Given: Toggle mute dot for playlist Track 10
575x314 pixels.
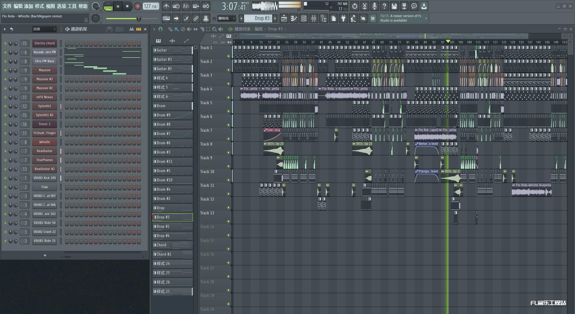Looking at the screenshot, I should (228, 180).
